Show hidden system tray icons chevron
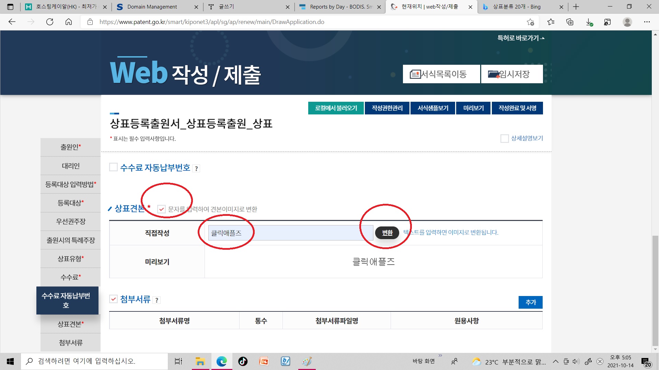Viewport: 659px width, 370px height. [555, 361]
